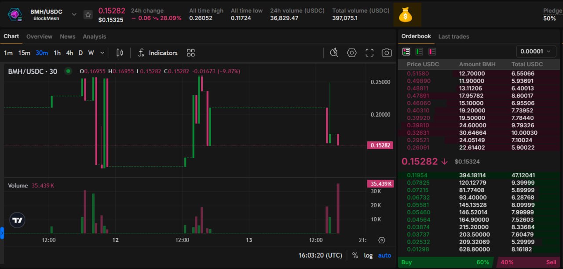The width and height of the screenshot is (563, 269).
Task: Click the TradingView logo on chart
Action: tap(17, 220)
